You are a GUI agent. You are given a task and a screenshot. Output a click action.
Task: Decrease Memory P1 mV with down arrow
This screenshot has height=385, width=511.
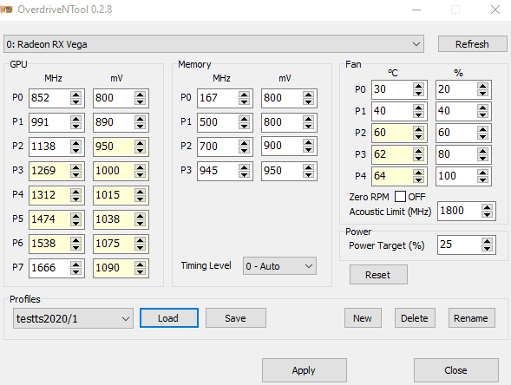point(308,126)
